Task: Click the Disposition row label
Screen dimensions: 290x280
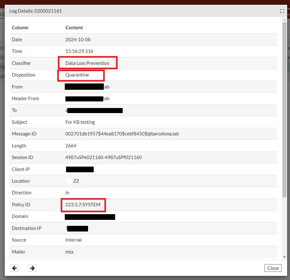Action: coord(24,75)
